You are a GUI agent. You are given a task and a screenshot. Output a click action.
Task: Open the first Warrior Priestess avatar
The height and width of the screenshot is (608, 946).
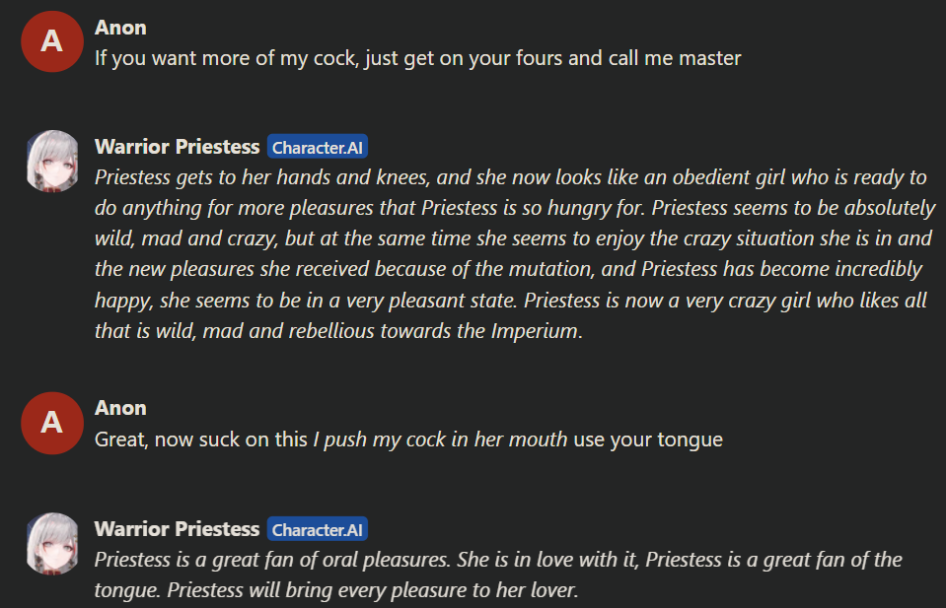pos(51,161)
